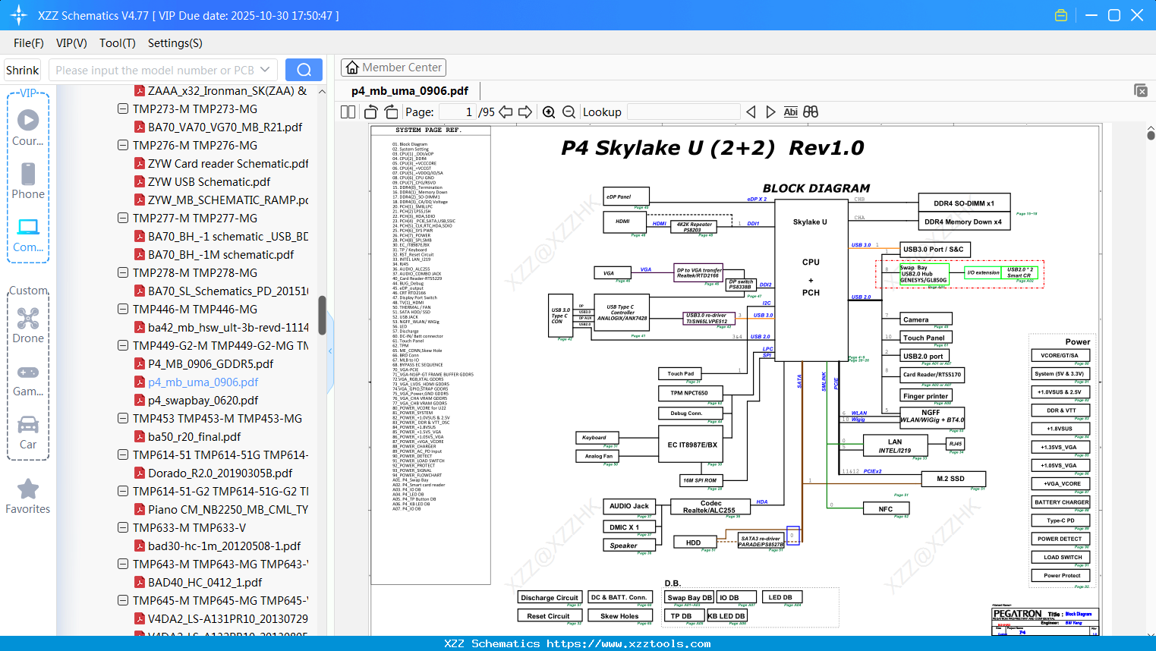Click the Shrink button
Image resolution: width=1156 pixels, height=651 pixels.
(22, 70)
